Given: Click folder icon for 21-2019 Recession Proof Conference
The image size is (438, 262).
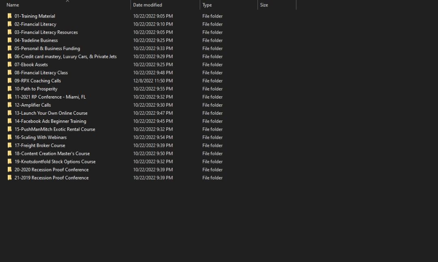Looking at the screenshot, I should tap(10, 178).
